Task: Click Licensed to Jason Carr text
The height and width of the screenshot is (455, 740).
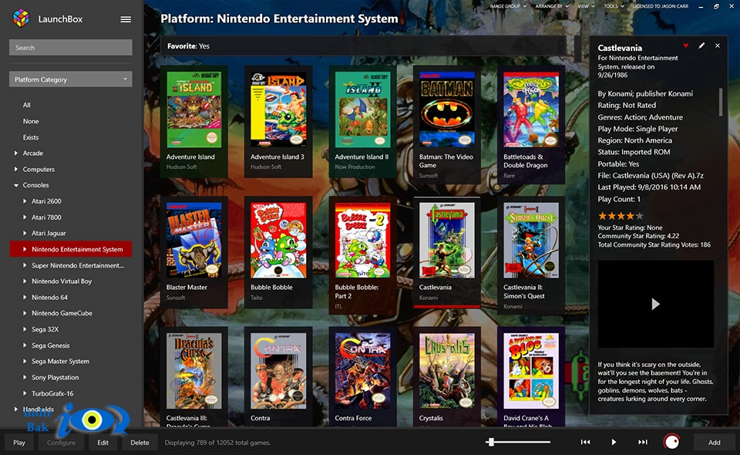Action: click(661, 6)
